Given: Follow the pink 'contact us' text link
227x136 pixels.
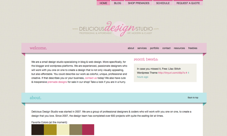Looking at the screenshot, I should (x=91, y=78).
